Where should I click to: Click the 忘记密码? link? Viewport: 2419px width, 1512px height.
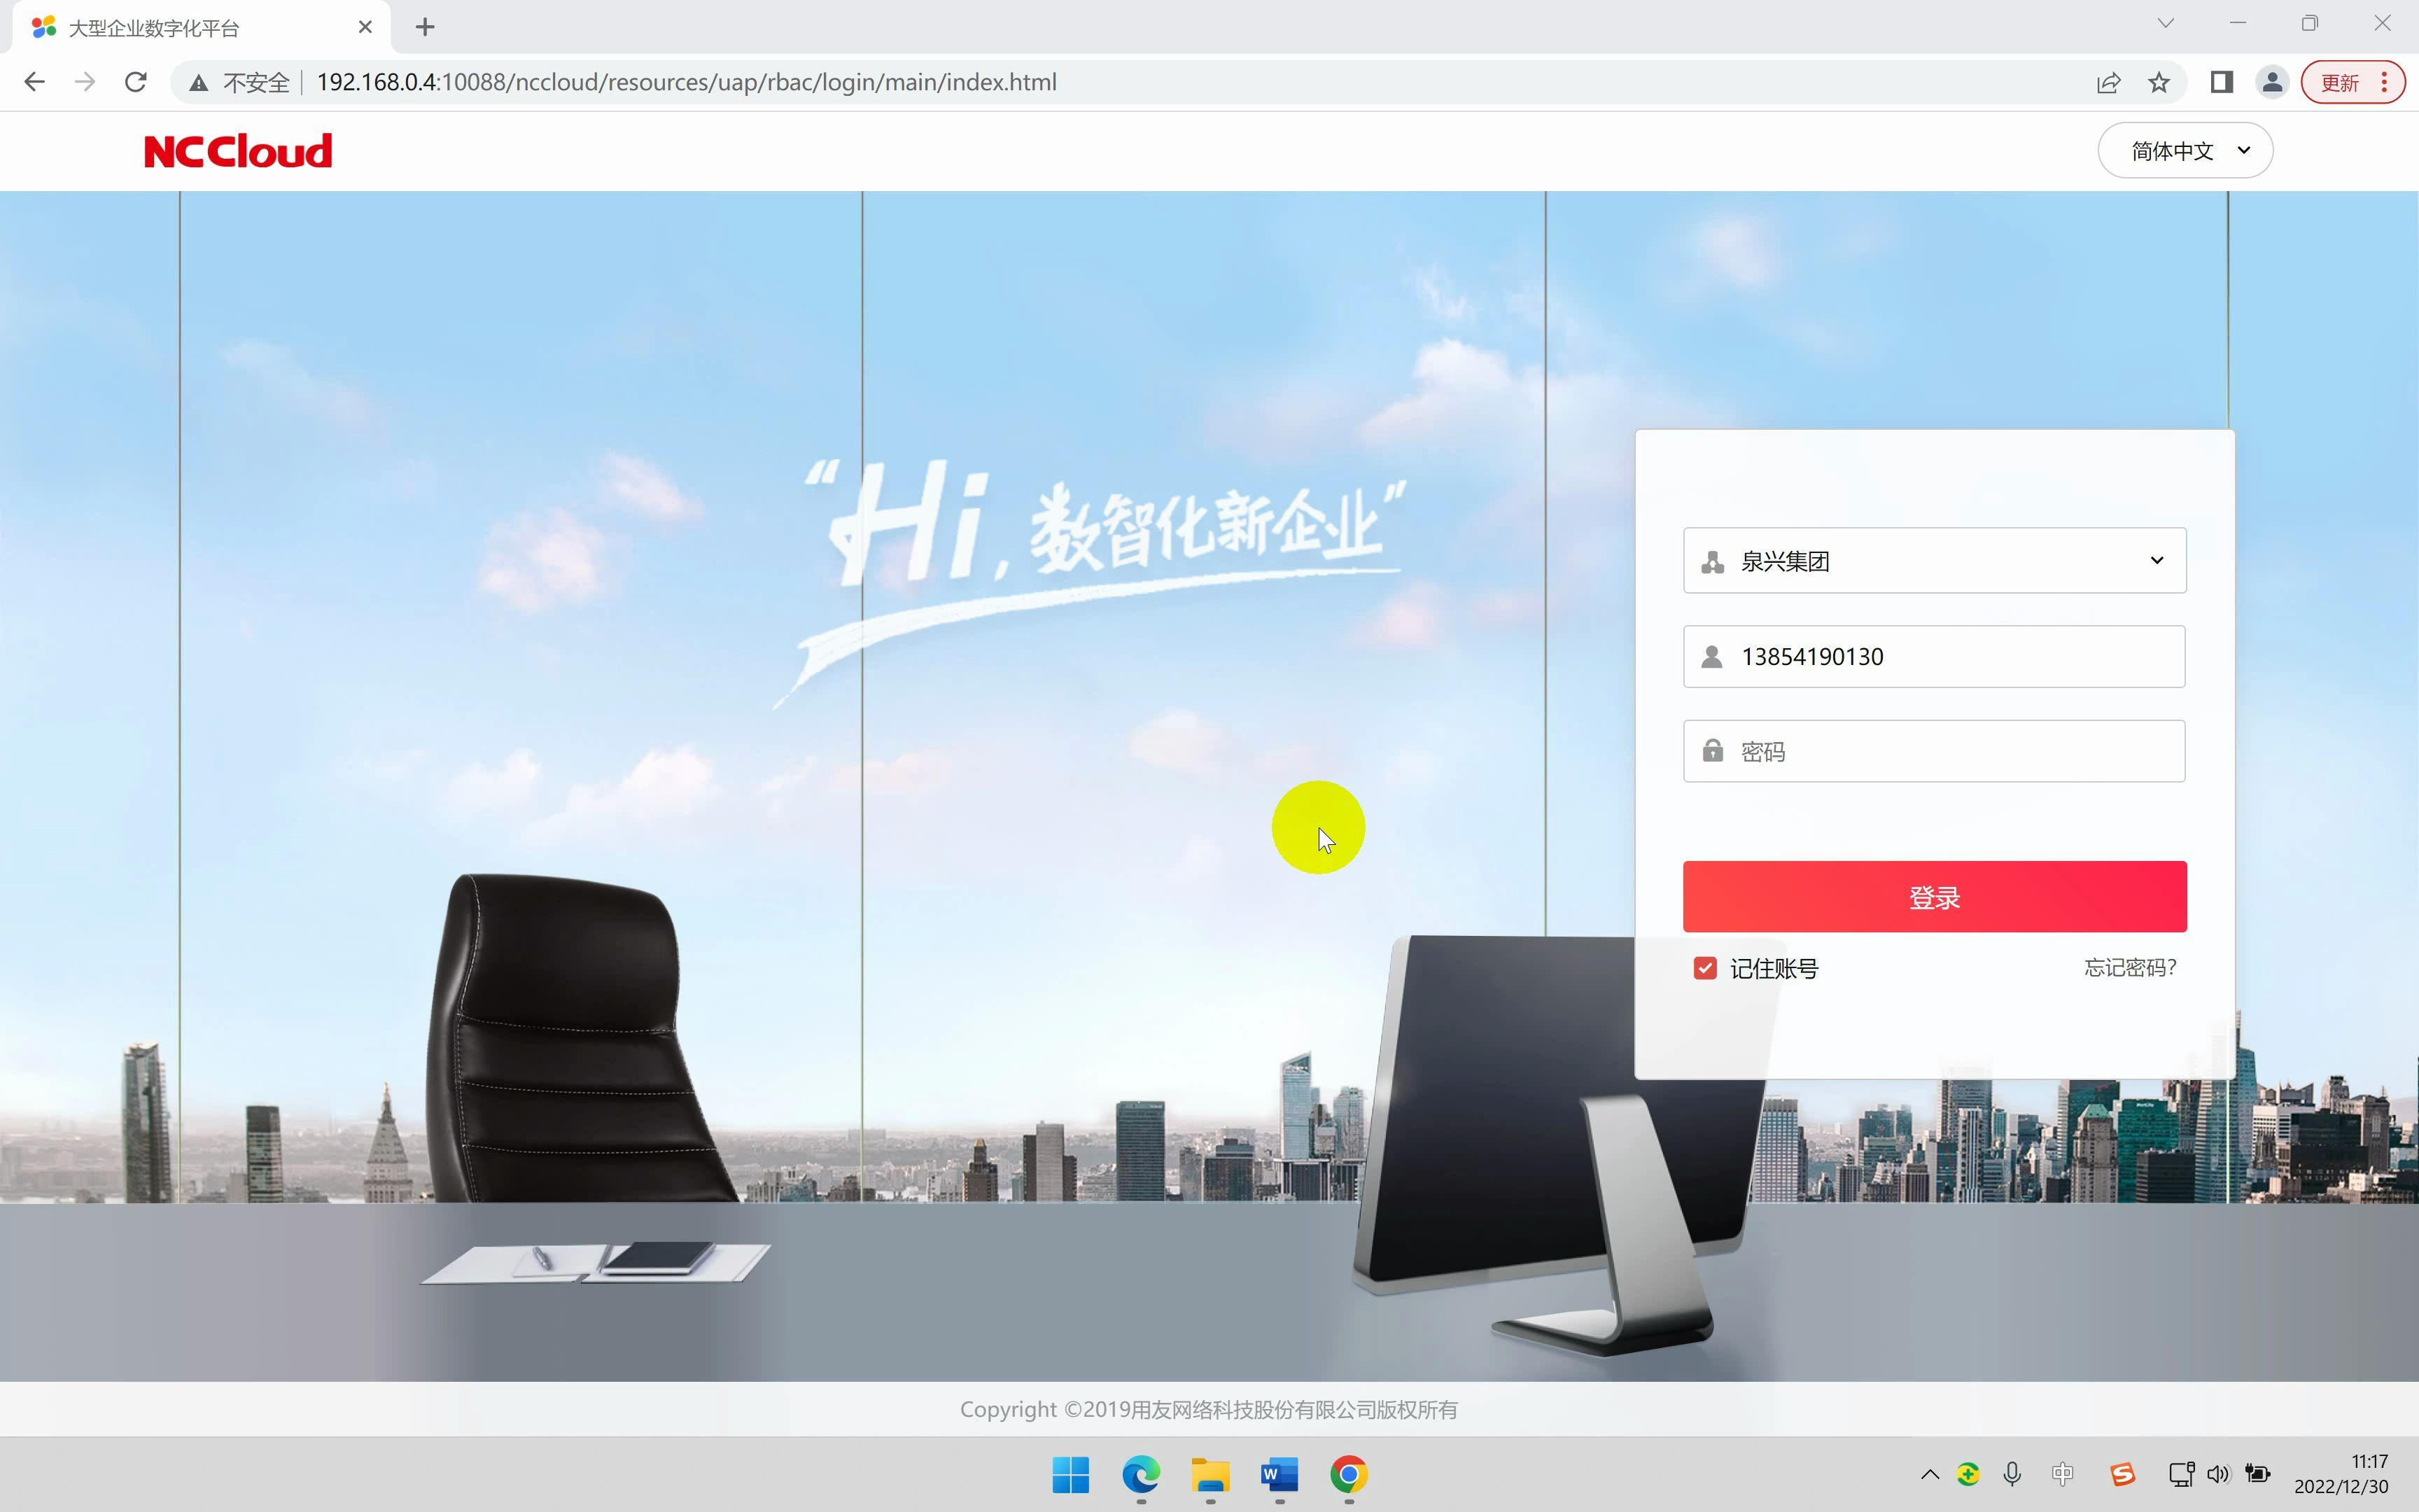pyautogui.click(x=2130, y=968)
